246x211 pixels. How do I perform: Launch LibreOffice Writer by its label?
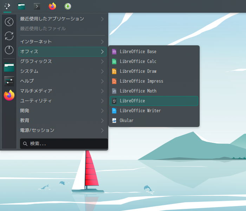tap(140, 111)
